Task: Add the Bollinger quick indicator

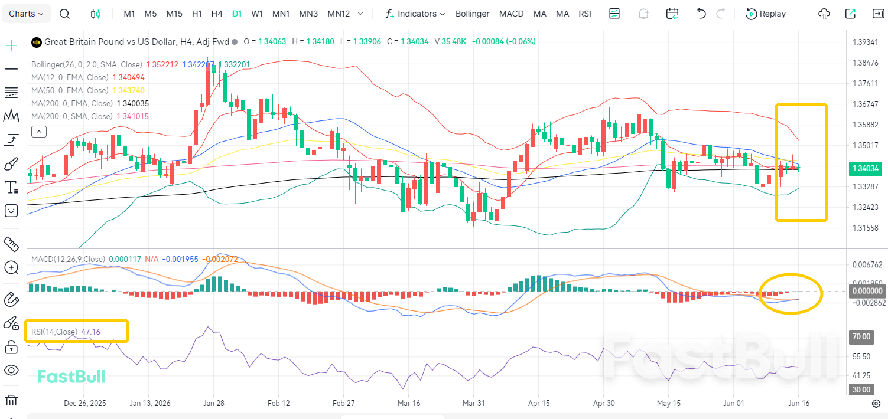Action: click(473, 14)
